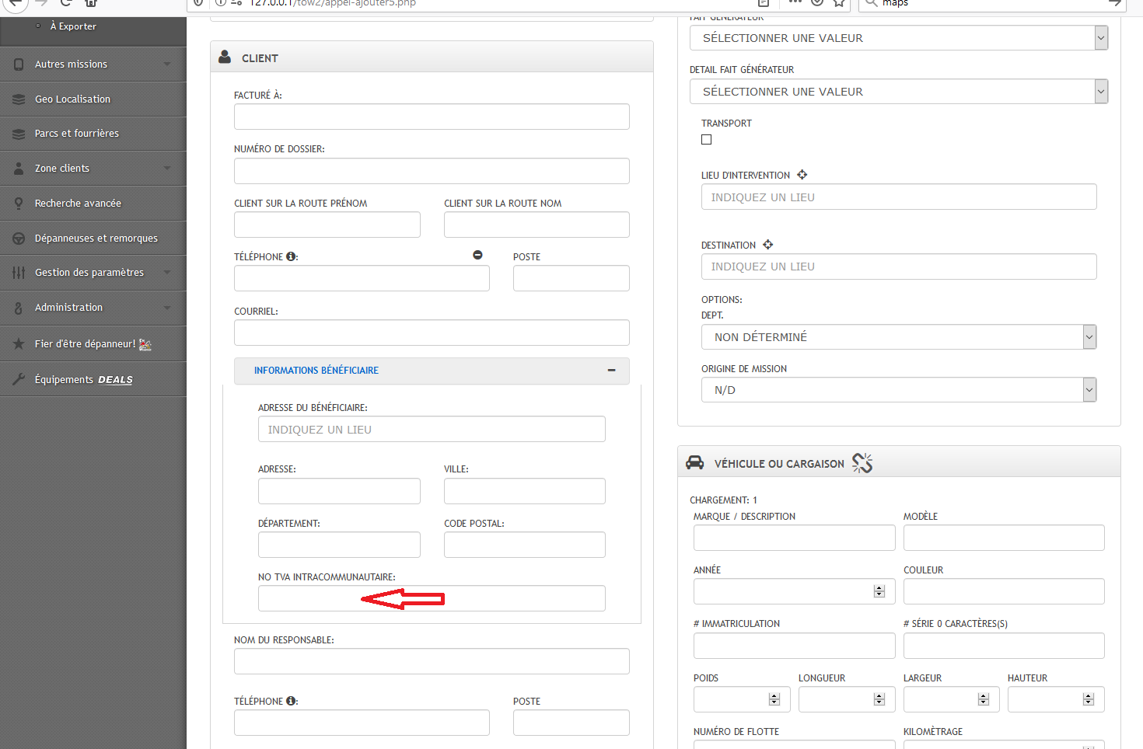Image resolution: width=1143 pixels, height=749 pixels.
Task: Open the Origine de mission dropdown
Action: (898, 390)
